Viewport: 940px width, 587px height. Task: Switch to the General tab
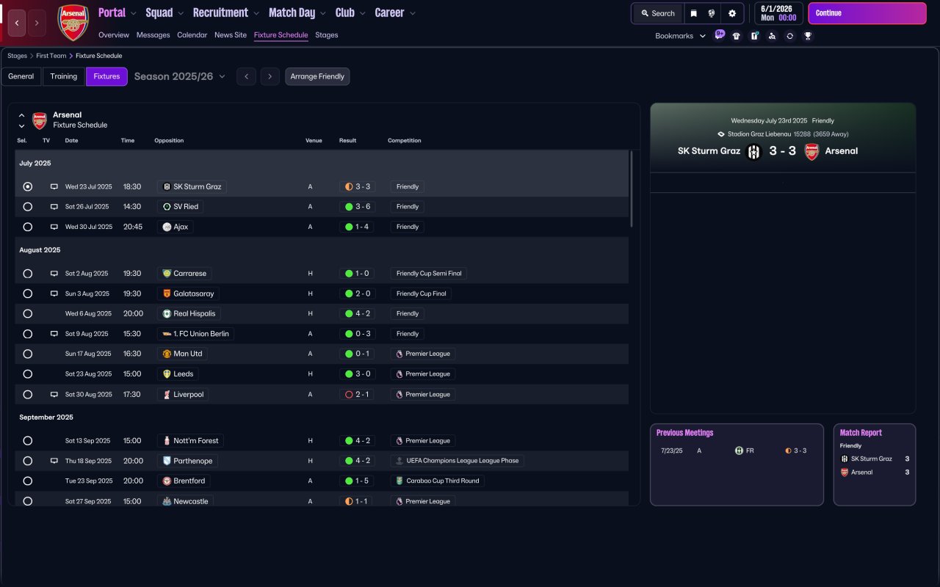click(21, 76)
